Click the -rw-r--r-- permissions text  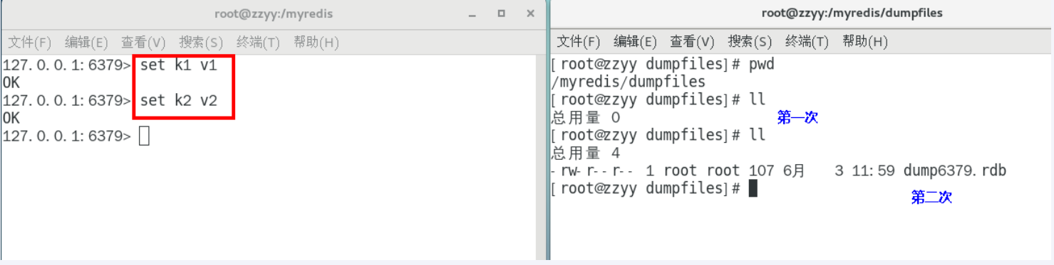click(x=591, y=171)
